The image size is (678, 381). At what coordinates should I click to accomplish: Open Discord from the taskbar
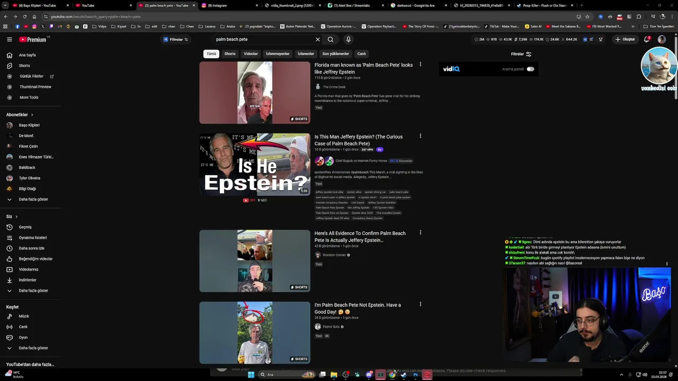369,375
